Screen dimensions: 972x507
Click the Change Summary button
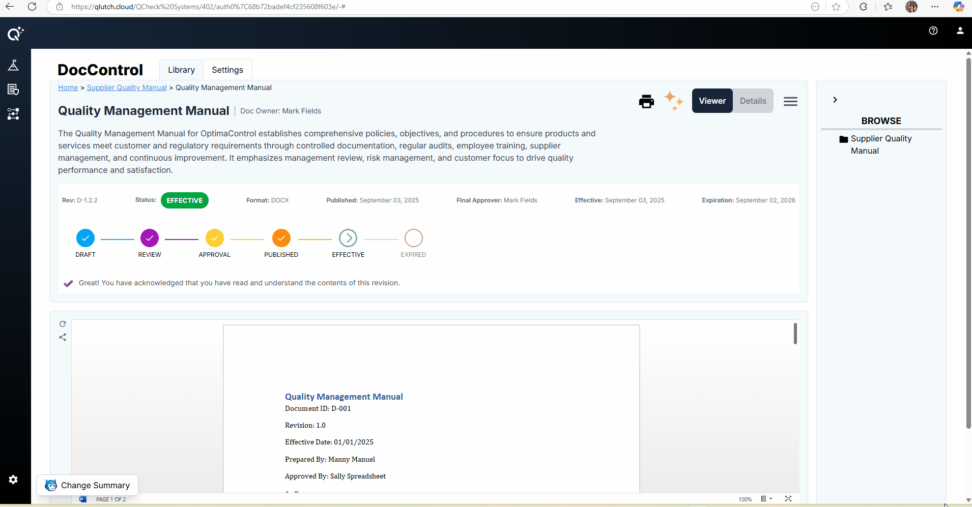tap(88, 485)
